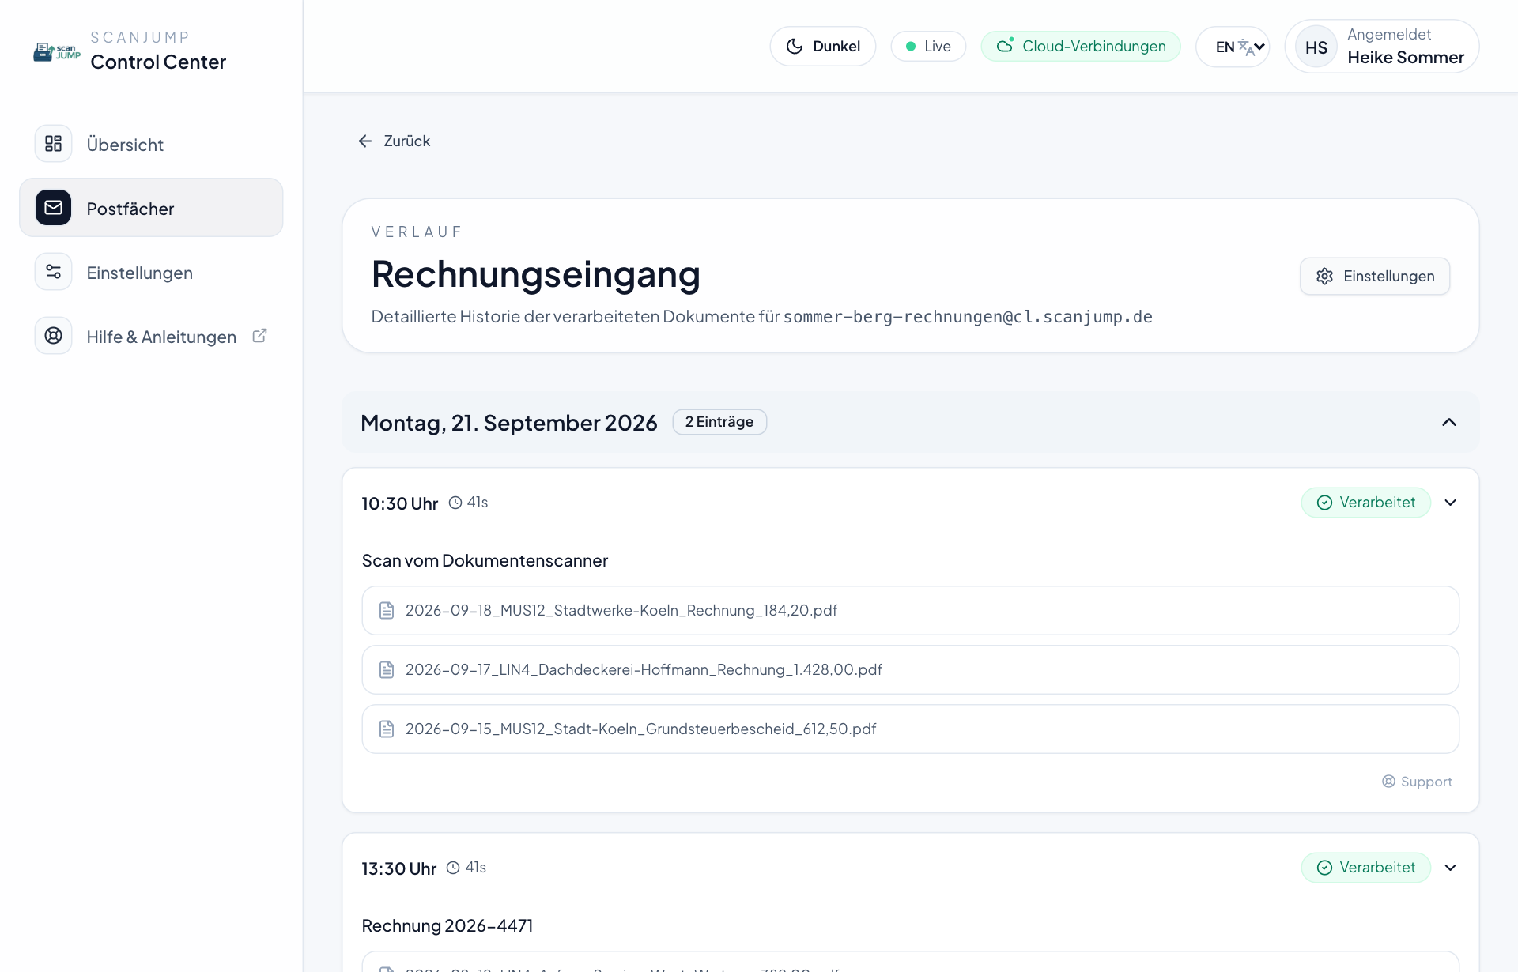The height and width of the screenshot is (972, 1518).
Task: Click the external link icon beside Hilfe & Anleitungen
Action: pyautogui.click(x=259, y=336)
